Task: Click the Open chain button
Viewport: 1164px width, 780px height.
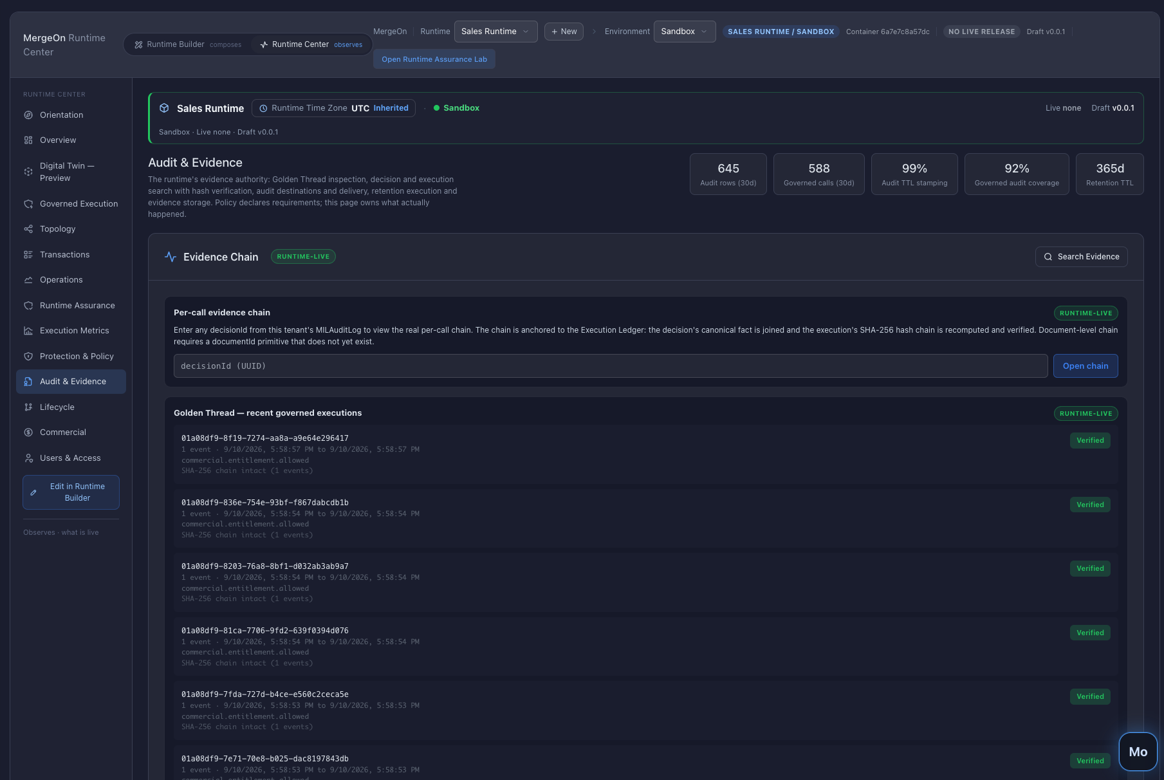Action: tap(1085, 366)
